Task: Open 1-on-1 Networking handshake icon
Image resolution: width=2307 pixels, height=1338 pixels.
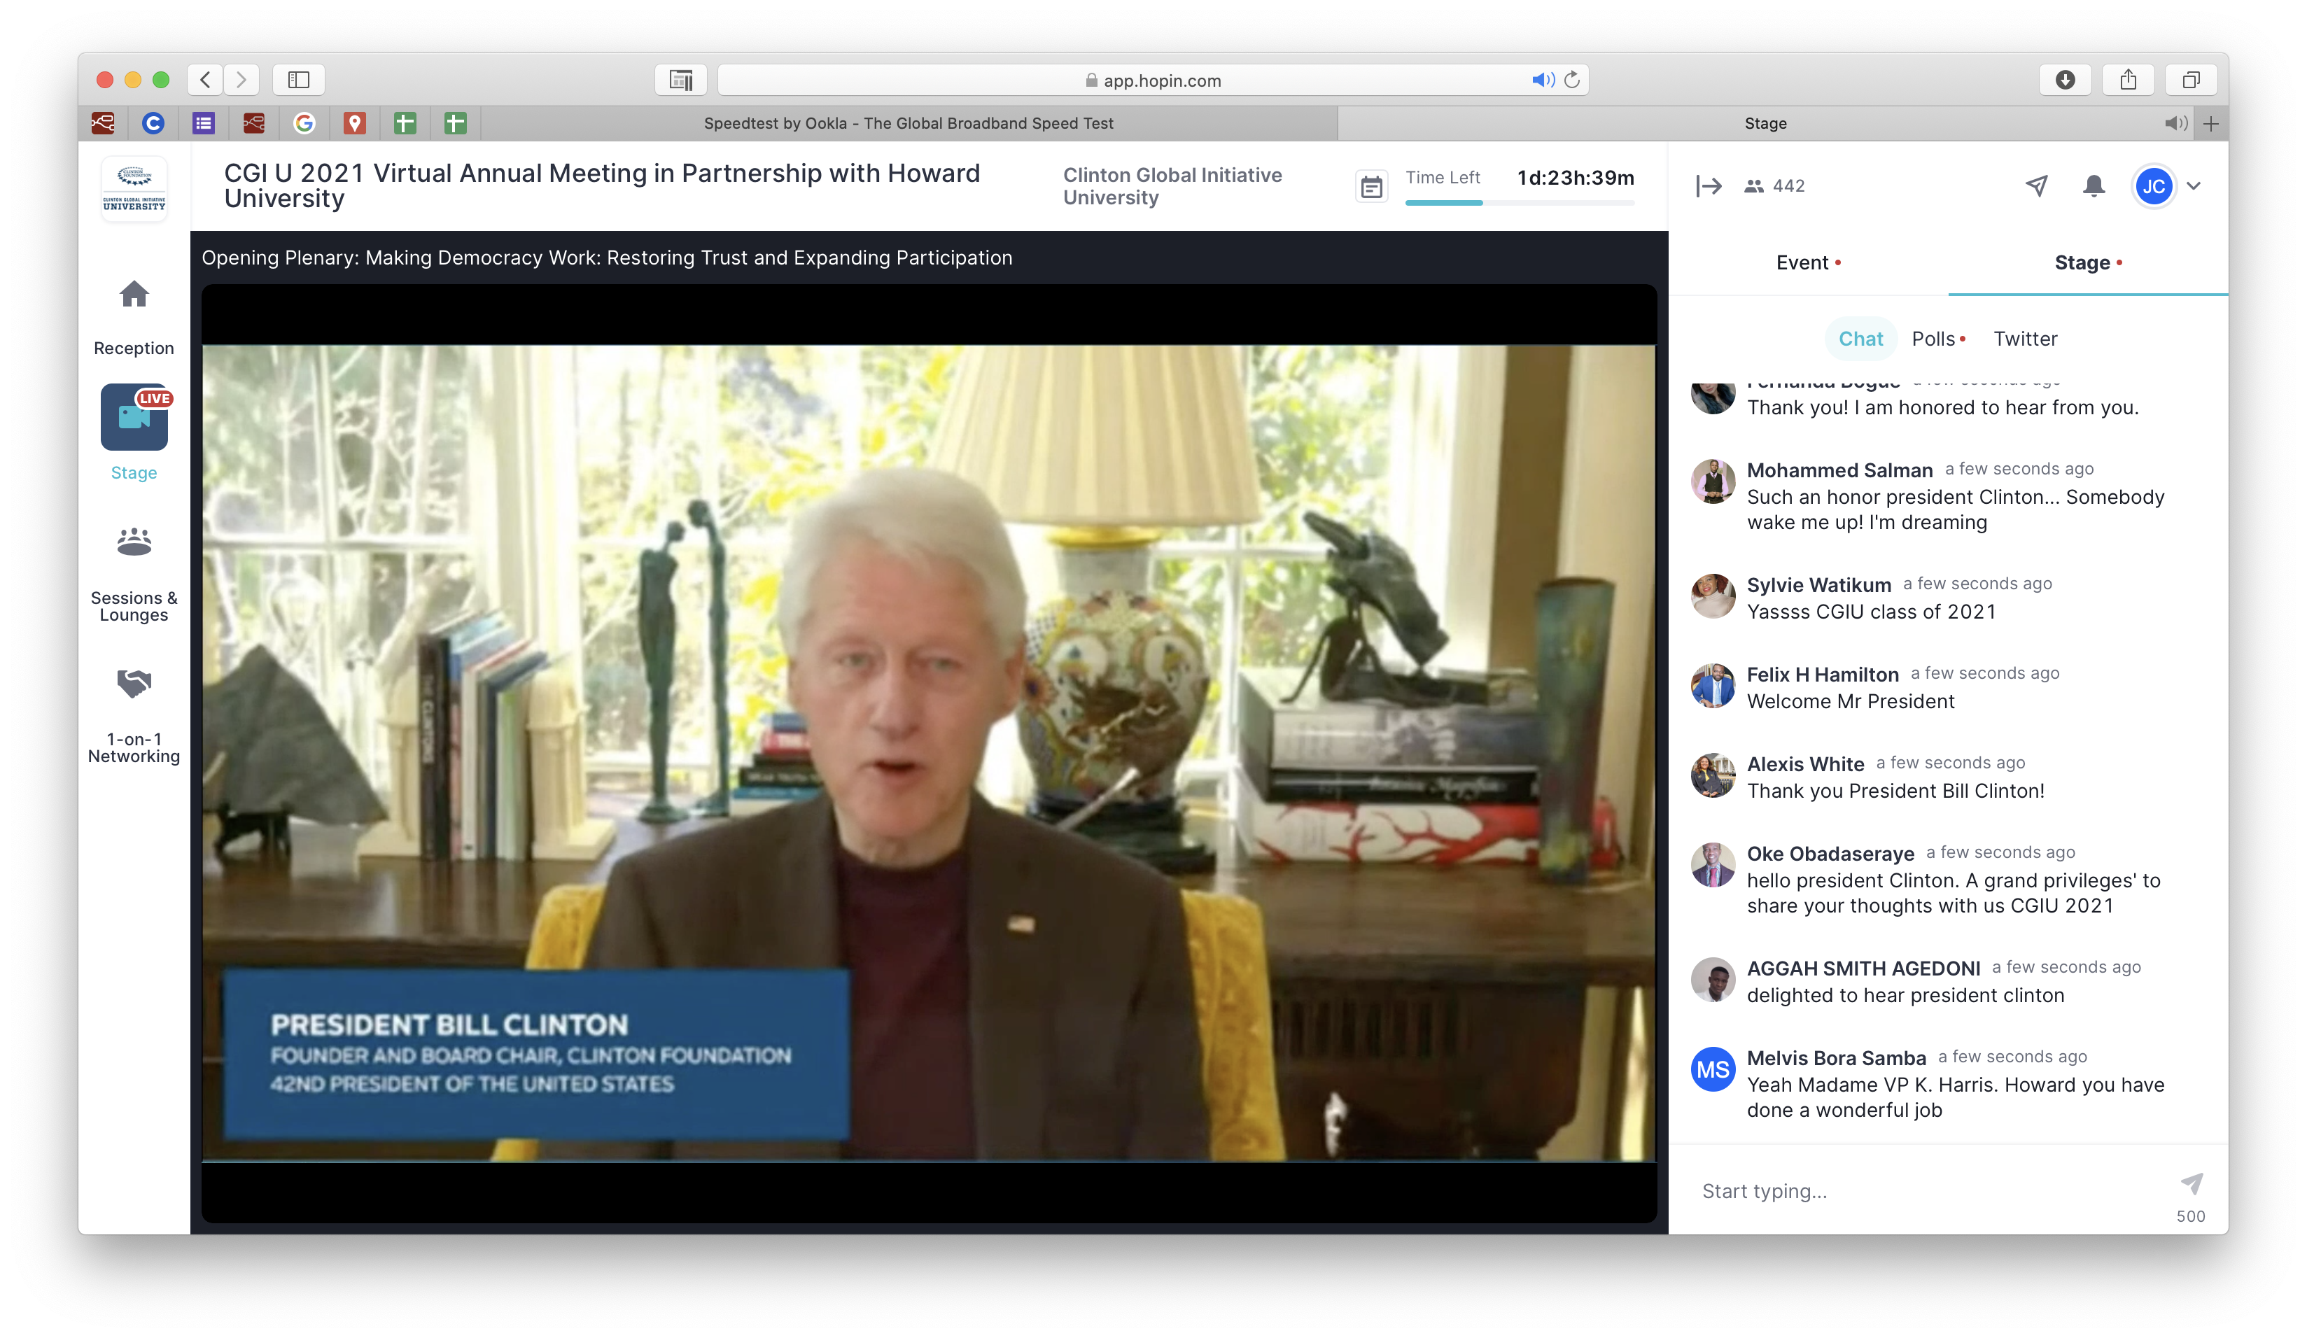Action: pyautogui.click(x=134, y=683)
